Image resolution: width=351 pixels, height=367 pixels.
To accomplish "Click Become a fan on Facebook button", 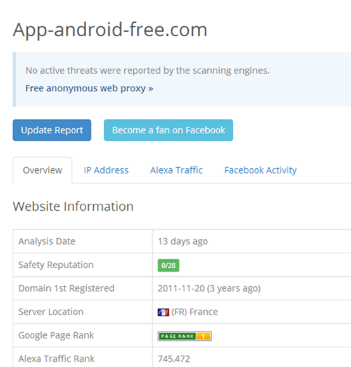I will pyautogui.click(x=169, y=130).
